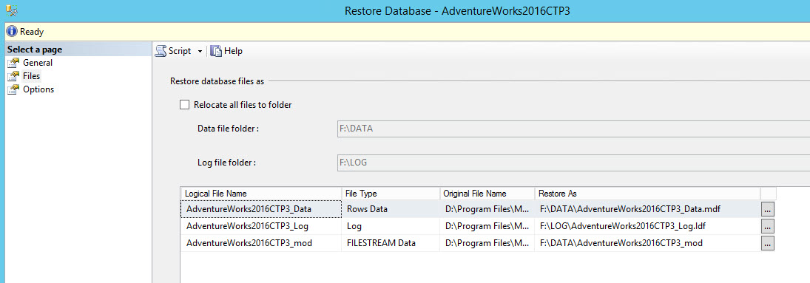Select AdventureWorks2016CTP3_Log logical file cell

point(261,226)
